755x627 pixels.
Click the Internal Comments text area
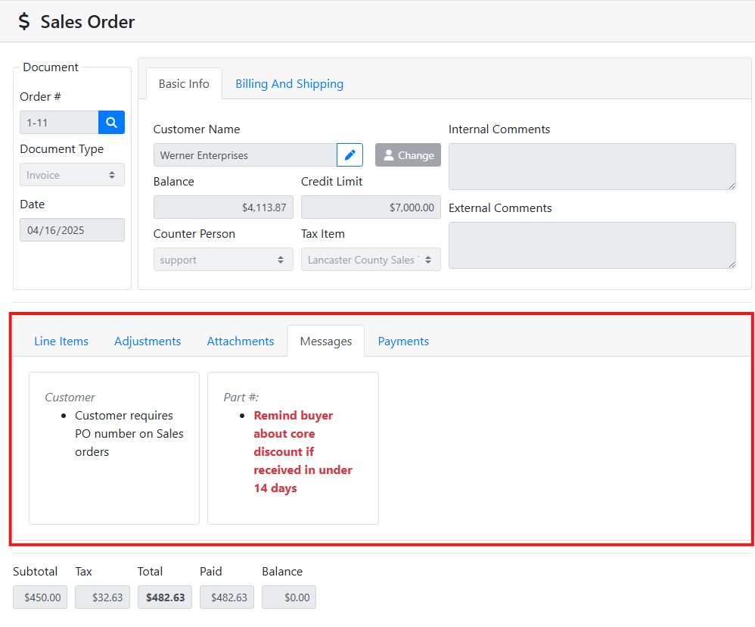click(592, 167)
